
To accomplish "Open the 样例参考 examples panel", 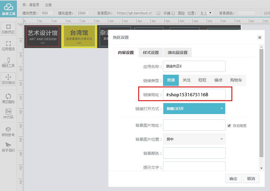I will [8, 131].
